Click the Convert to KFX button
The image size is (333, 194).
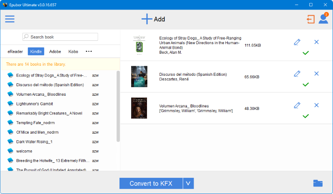151,183
